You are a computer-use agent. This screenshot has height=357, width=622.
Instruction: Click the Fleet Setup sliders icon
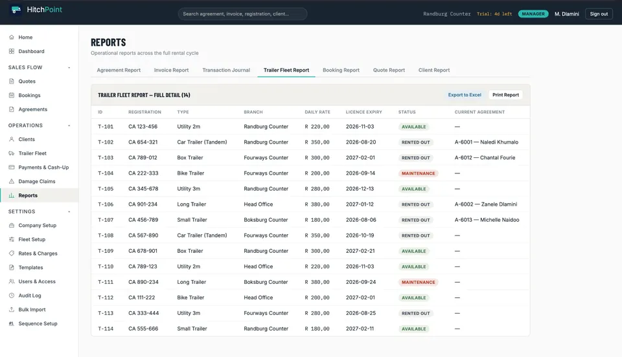[x=12, y=239]
